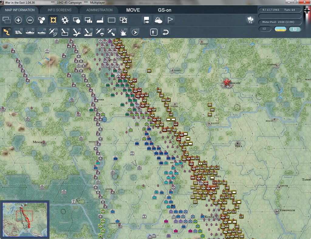The image size is (311, 239).
Task: Toggle the factory display icon
Action: click(x=100, y=20)
